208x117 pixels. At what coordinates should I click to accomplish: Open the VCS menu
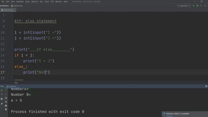tap(52, 2)
